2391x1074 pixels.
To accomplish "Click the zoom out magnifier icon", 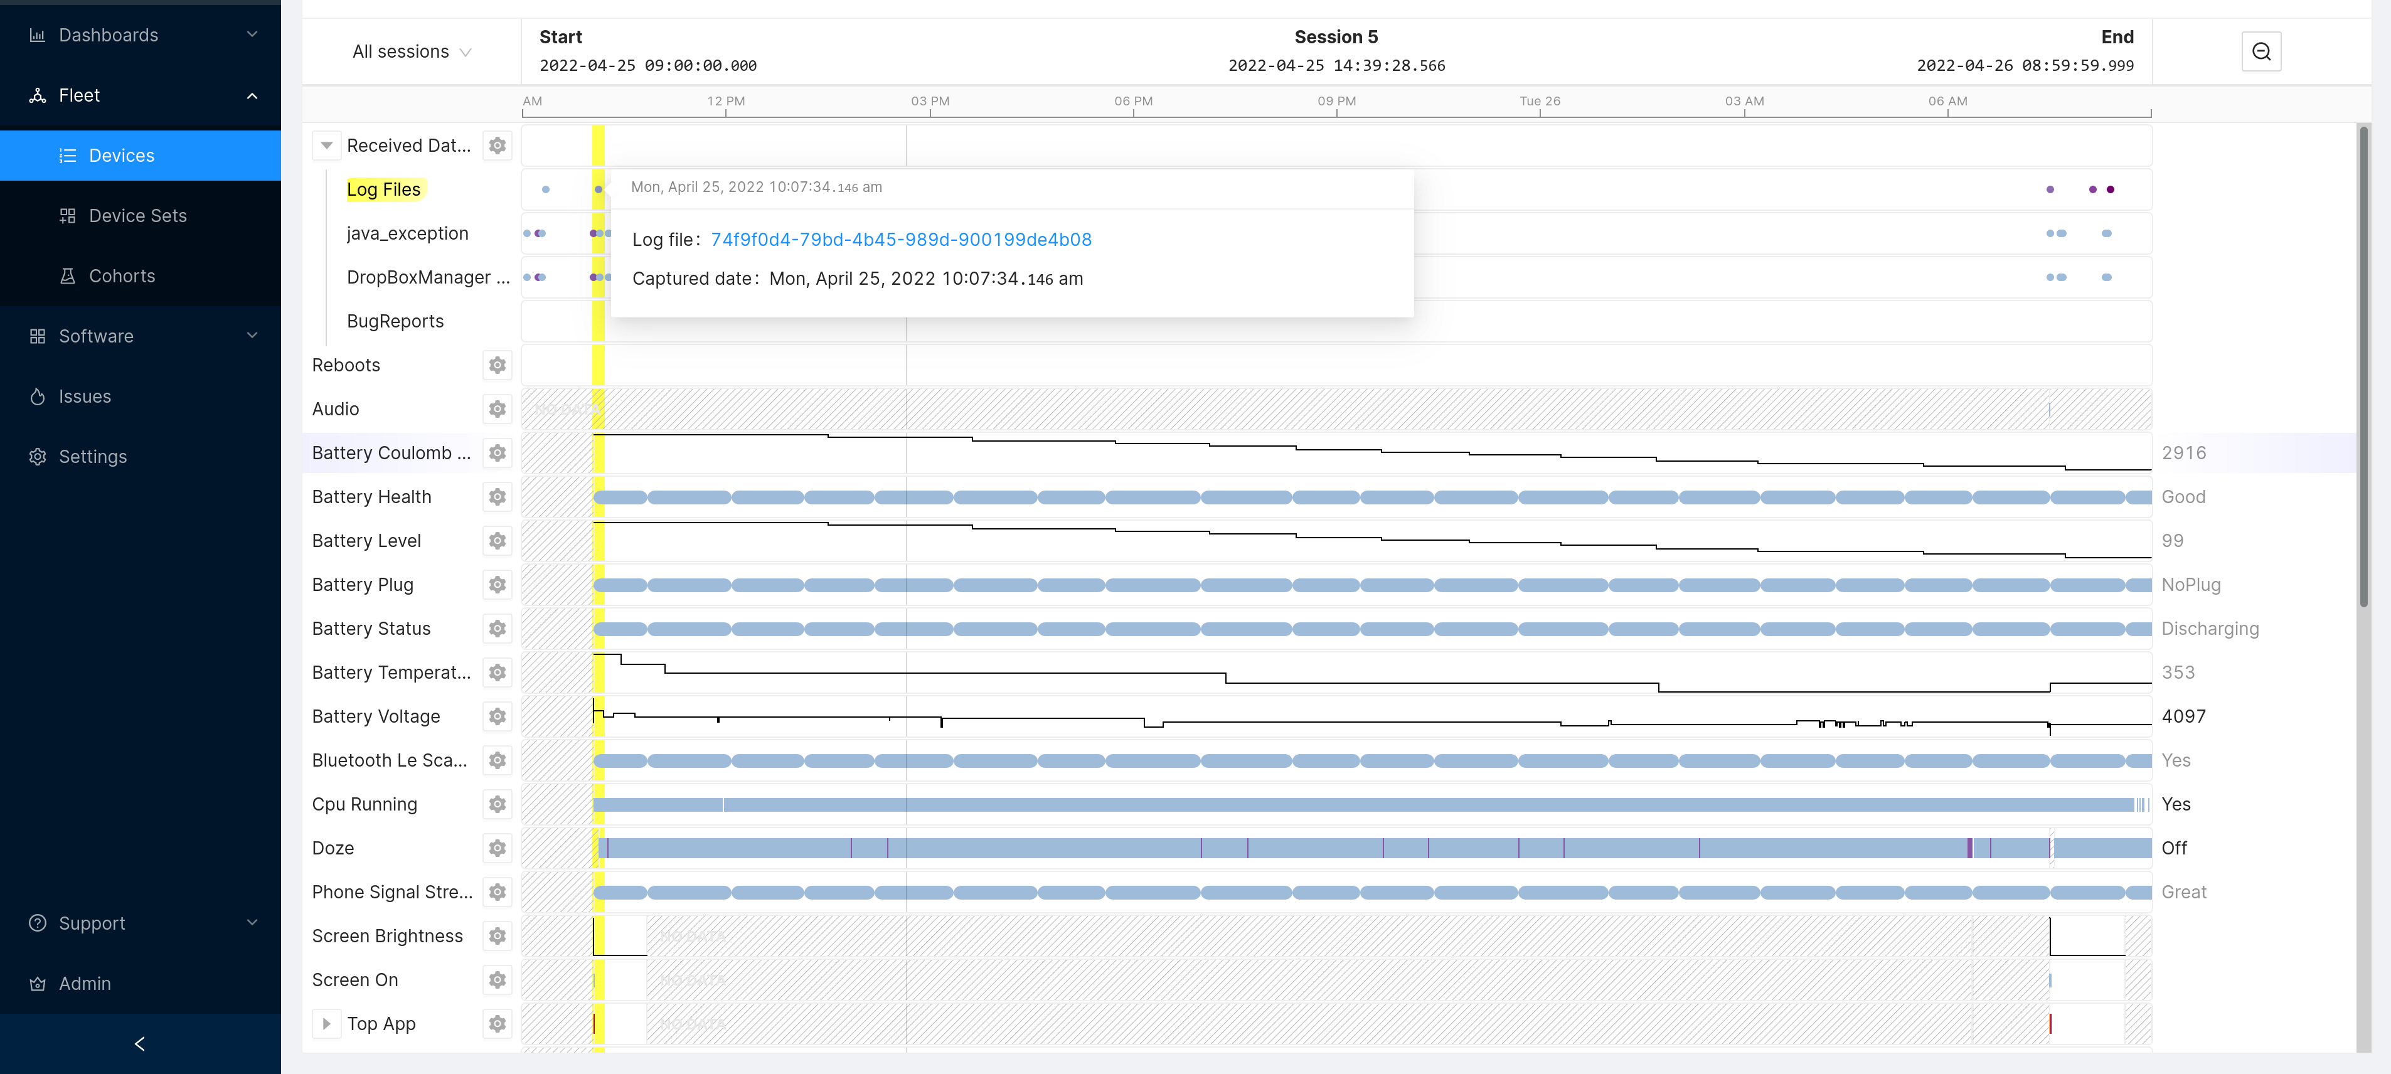I will point(2261,52).
